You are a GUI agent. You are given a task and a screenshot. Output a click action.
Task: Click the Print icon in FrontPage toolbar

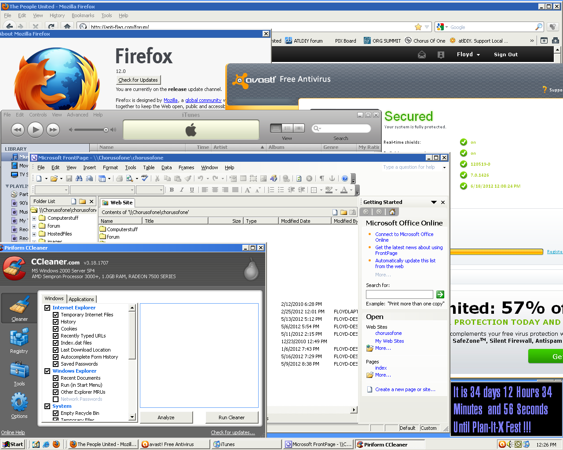119,178
